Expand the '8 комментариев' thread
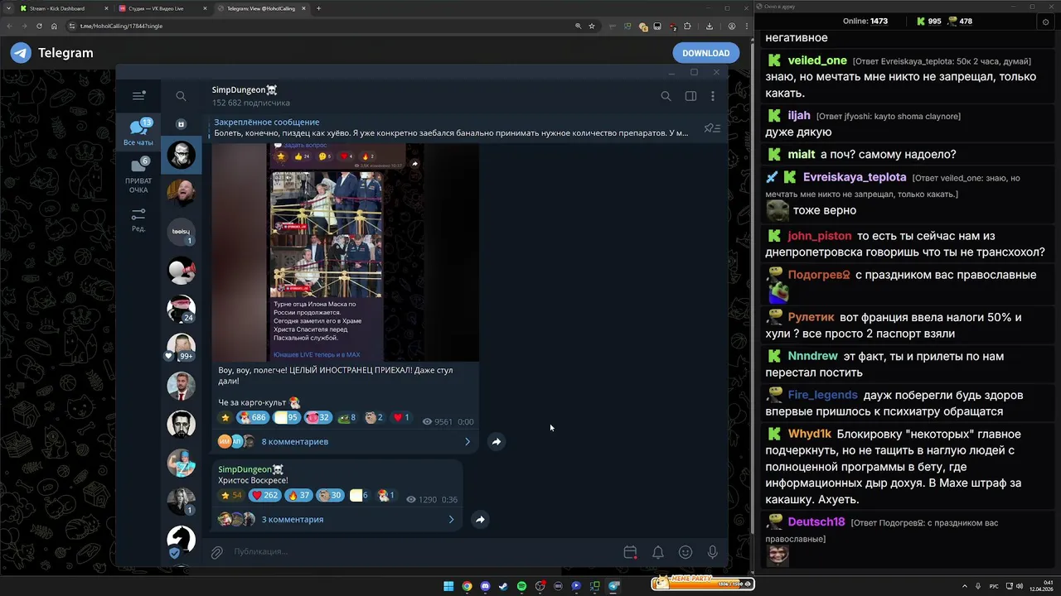Image resolution: width=1061 pixels, height=596 pixels. click(345, 441)
